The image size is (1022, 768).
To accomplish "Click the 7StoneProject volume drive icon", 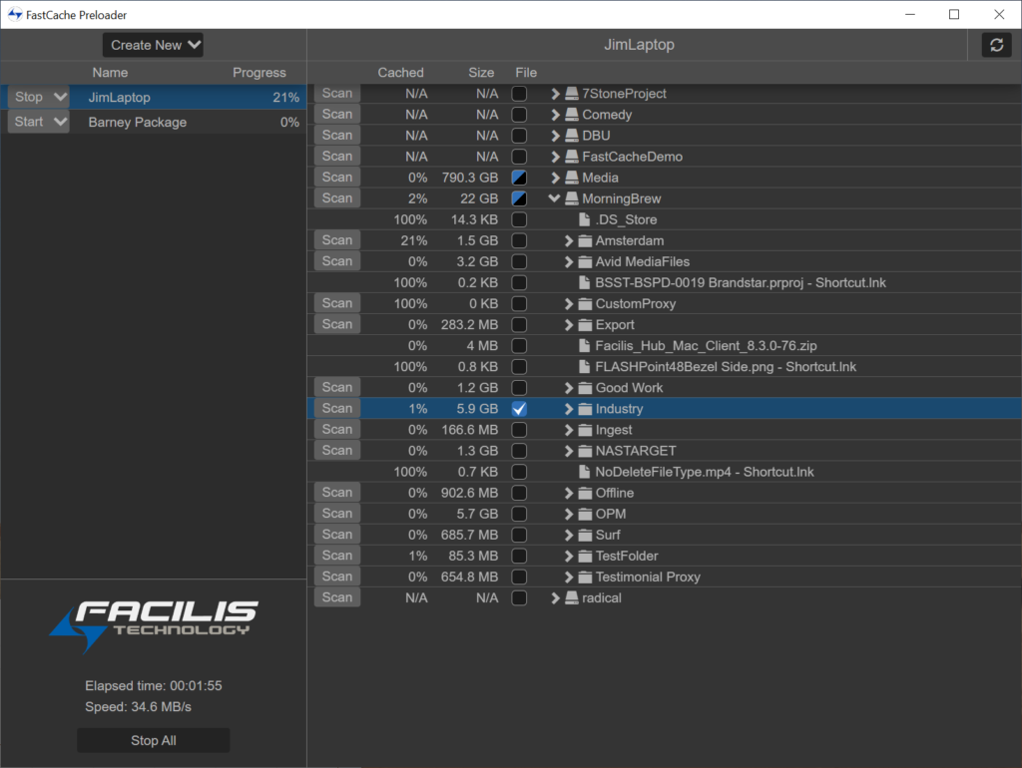I will click(x=572, y=94).
